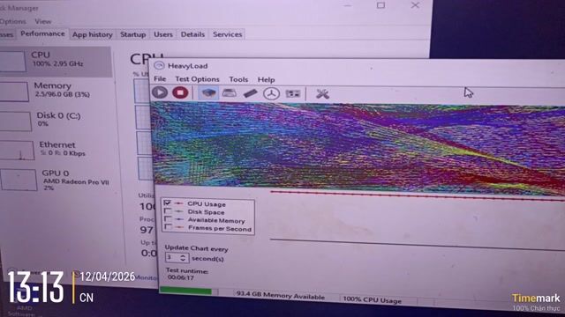The image size is (565, 317).
Task: Uncheck the CPU Usage checkbox
Action: [x=167, y=203]
